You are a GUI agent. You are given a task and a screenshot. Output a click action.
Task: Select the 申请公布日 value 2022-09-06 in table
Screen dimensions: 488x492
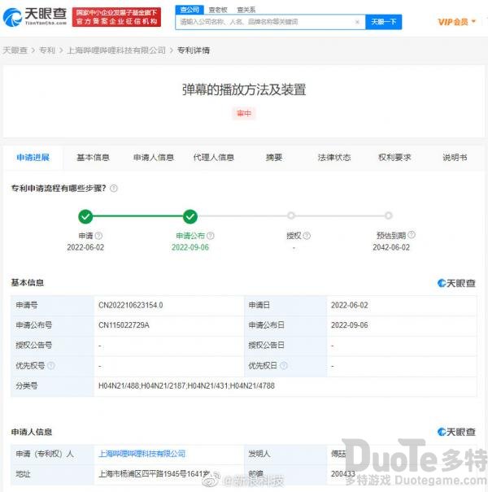(349, 325)
